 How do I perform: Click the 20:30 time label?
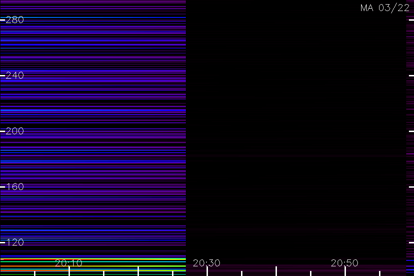(207, 263)
